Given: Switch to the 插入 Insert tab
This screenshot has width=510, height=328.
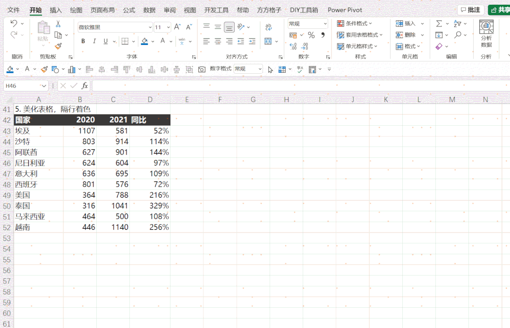Looking at the screenshot, I should 56,10.
